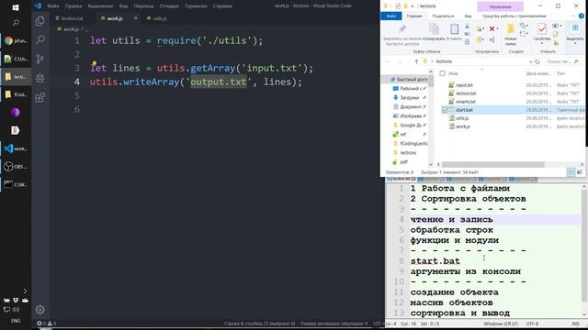Switch to the utils.js editor tab
The height and width of the screenshot is (330, 588).
click(x=157, y=18)
